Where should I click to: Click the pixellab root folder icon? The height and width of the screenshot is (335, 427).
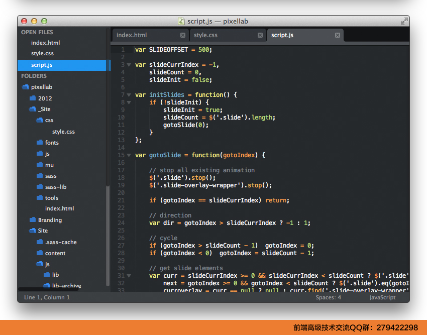[25, 87]
